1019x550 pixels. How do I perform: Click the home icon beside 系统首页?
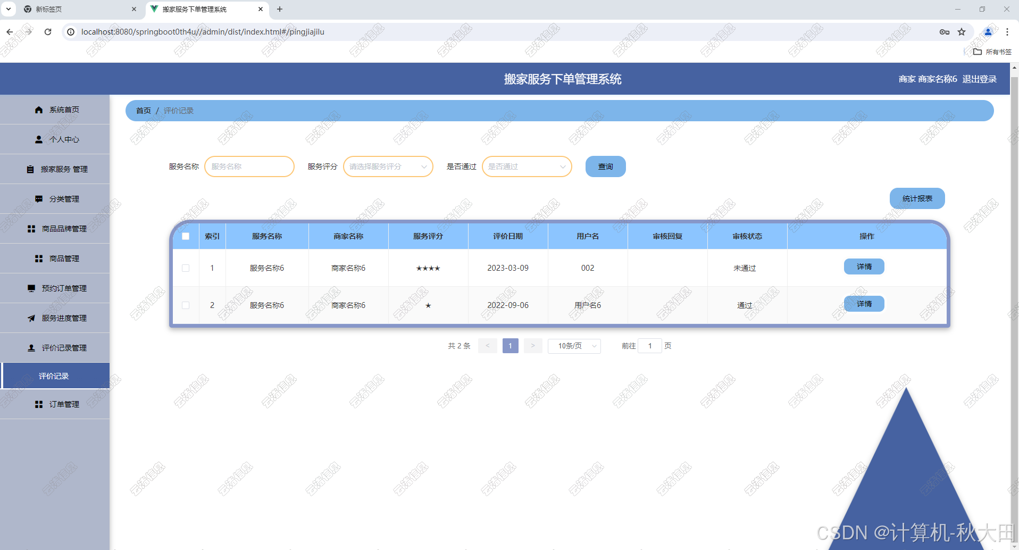click(x=39, y=110)
